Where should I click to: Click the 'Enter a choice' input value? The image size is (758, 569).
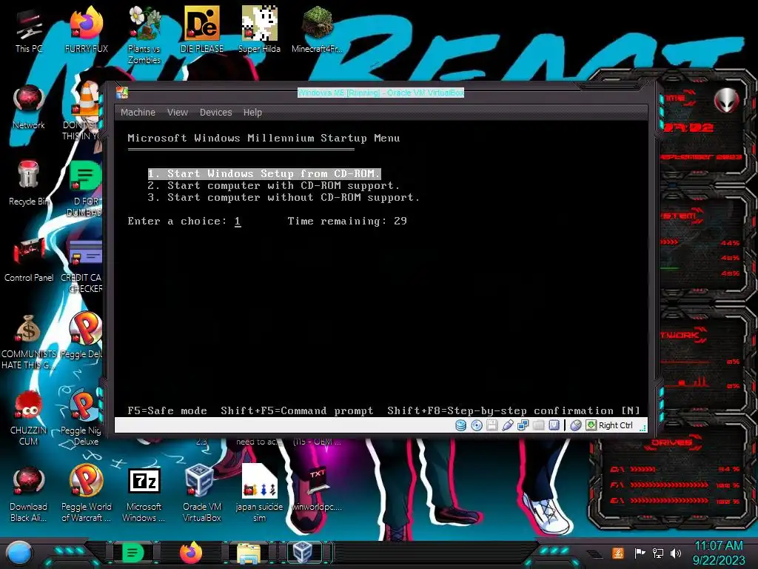238,221
